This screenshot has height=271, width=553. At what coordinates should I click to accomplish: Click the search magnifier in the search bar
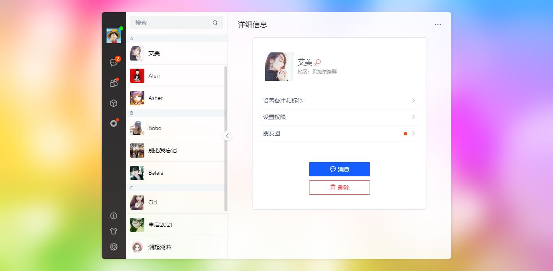pyautogui.click(x=215, y=23)
